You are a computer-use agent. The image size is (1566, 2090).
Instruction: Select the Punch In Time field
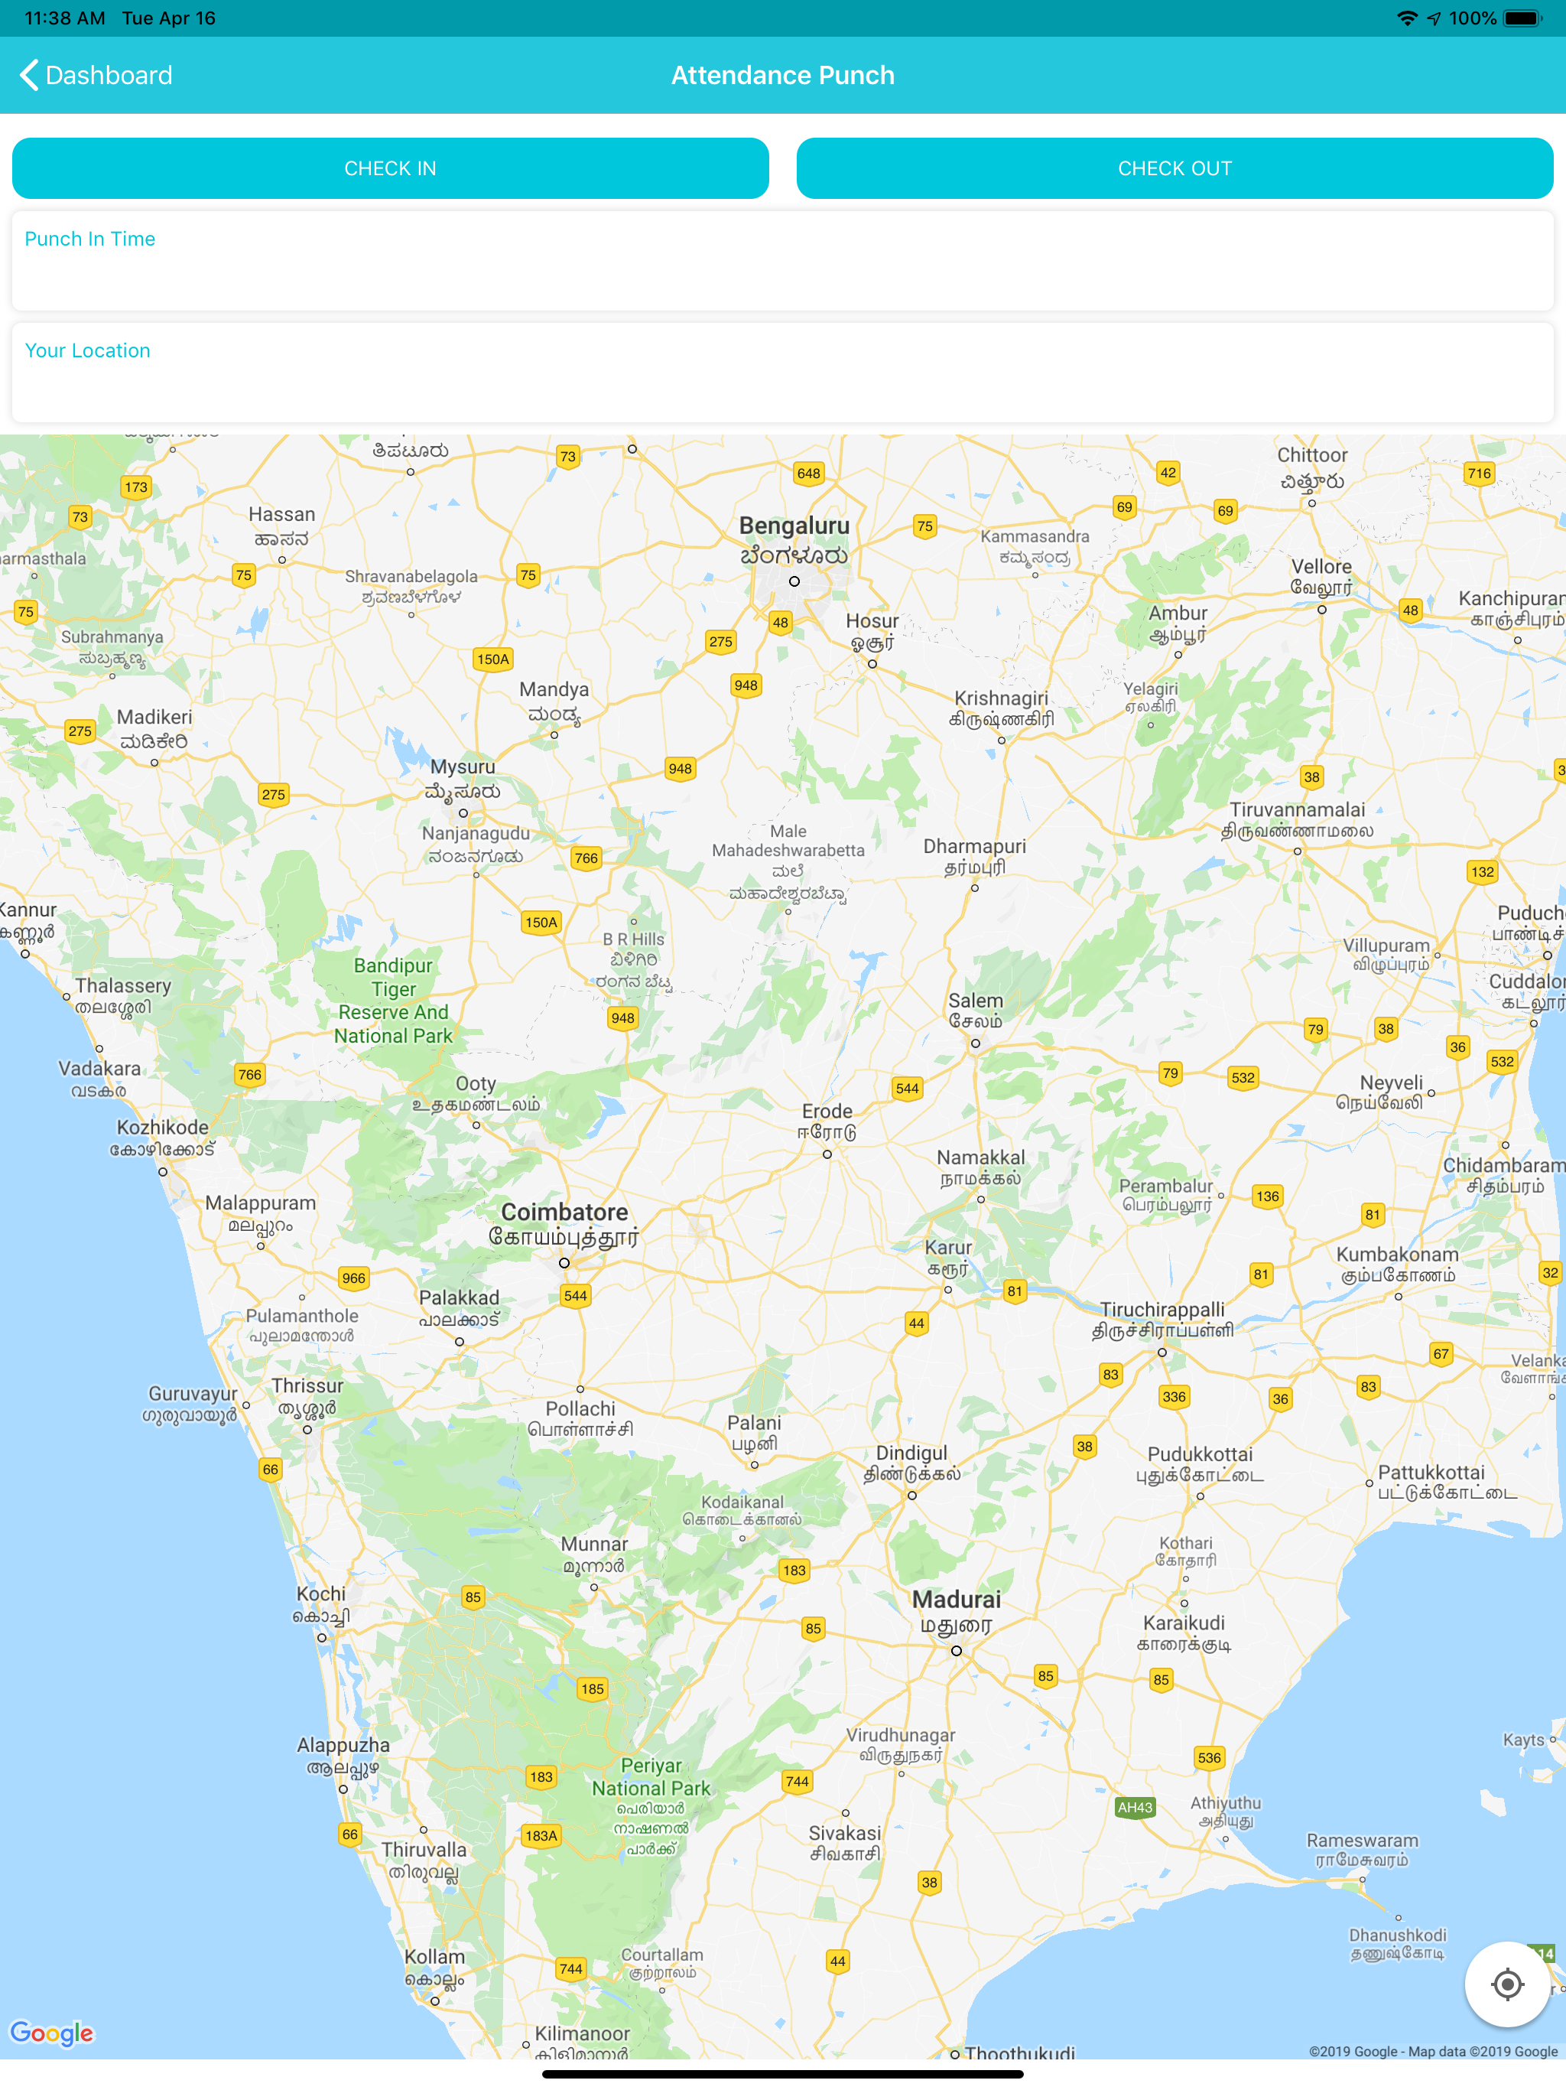782,261
